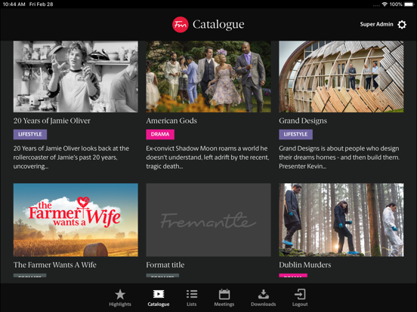Switch to Lists tab label
The height and width of the screenshot is (312, 417).
pos(191,304)
